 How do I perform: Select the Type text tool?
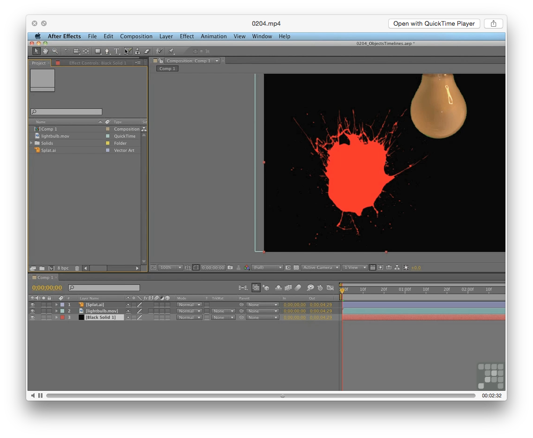tap(117, 51)
